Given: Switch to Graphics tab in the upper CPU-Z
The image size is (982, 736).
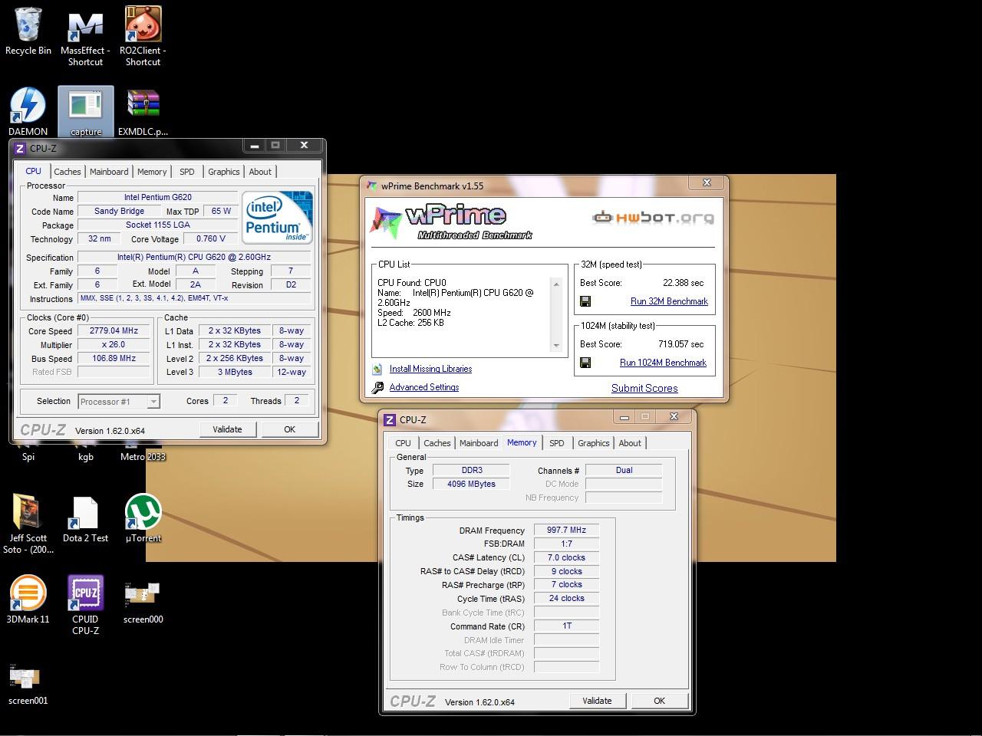Looking at the screenshot, I should (224, 172).
